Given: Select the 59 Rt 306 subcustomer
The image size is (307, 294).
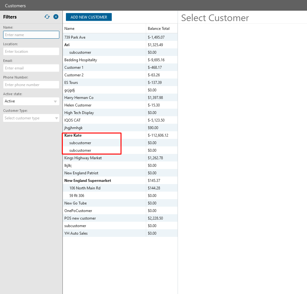Looking at the screenshot, I should click(x=77, y=196).
